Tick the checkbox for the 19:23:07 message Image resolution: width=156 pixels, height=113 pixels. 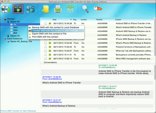[x=45, y=51]
